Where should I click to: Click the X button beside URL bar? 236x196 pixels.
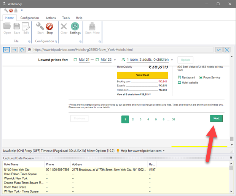227,50
